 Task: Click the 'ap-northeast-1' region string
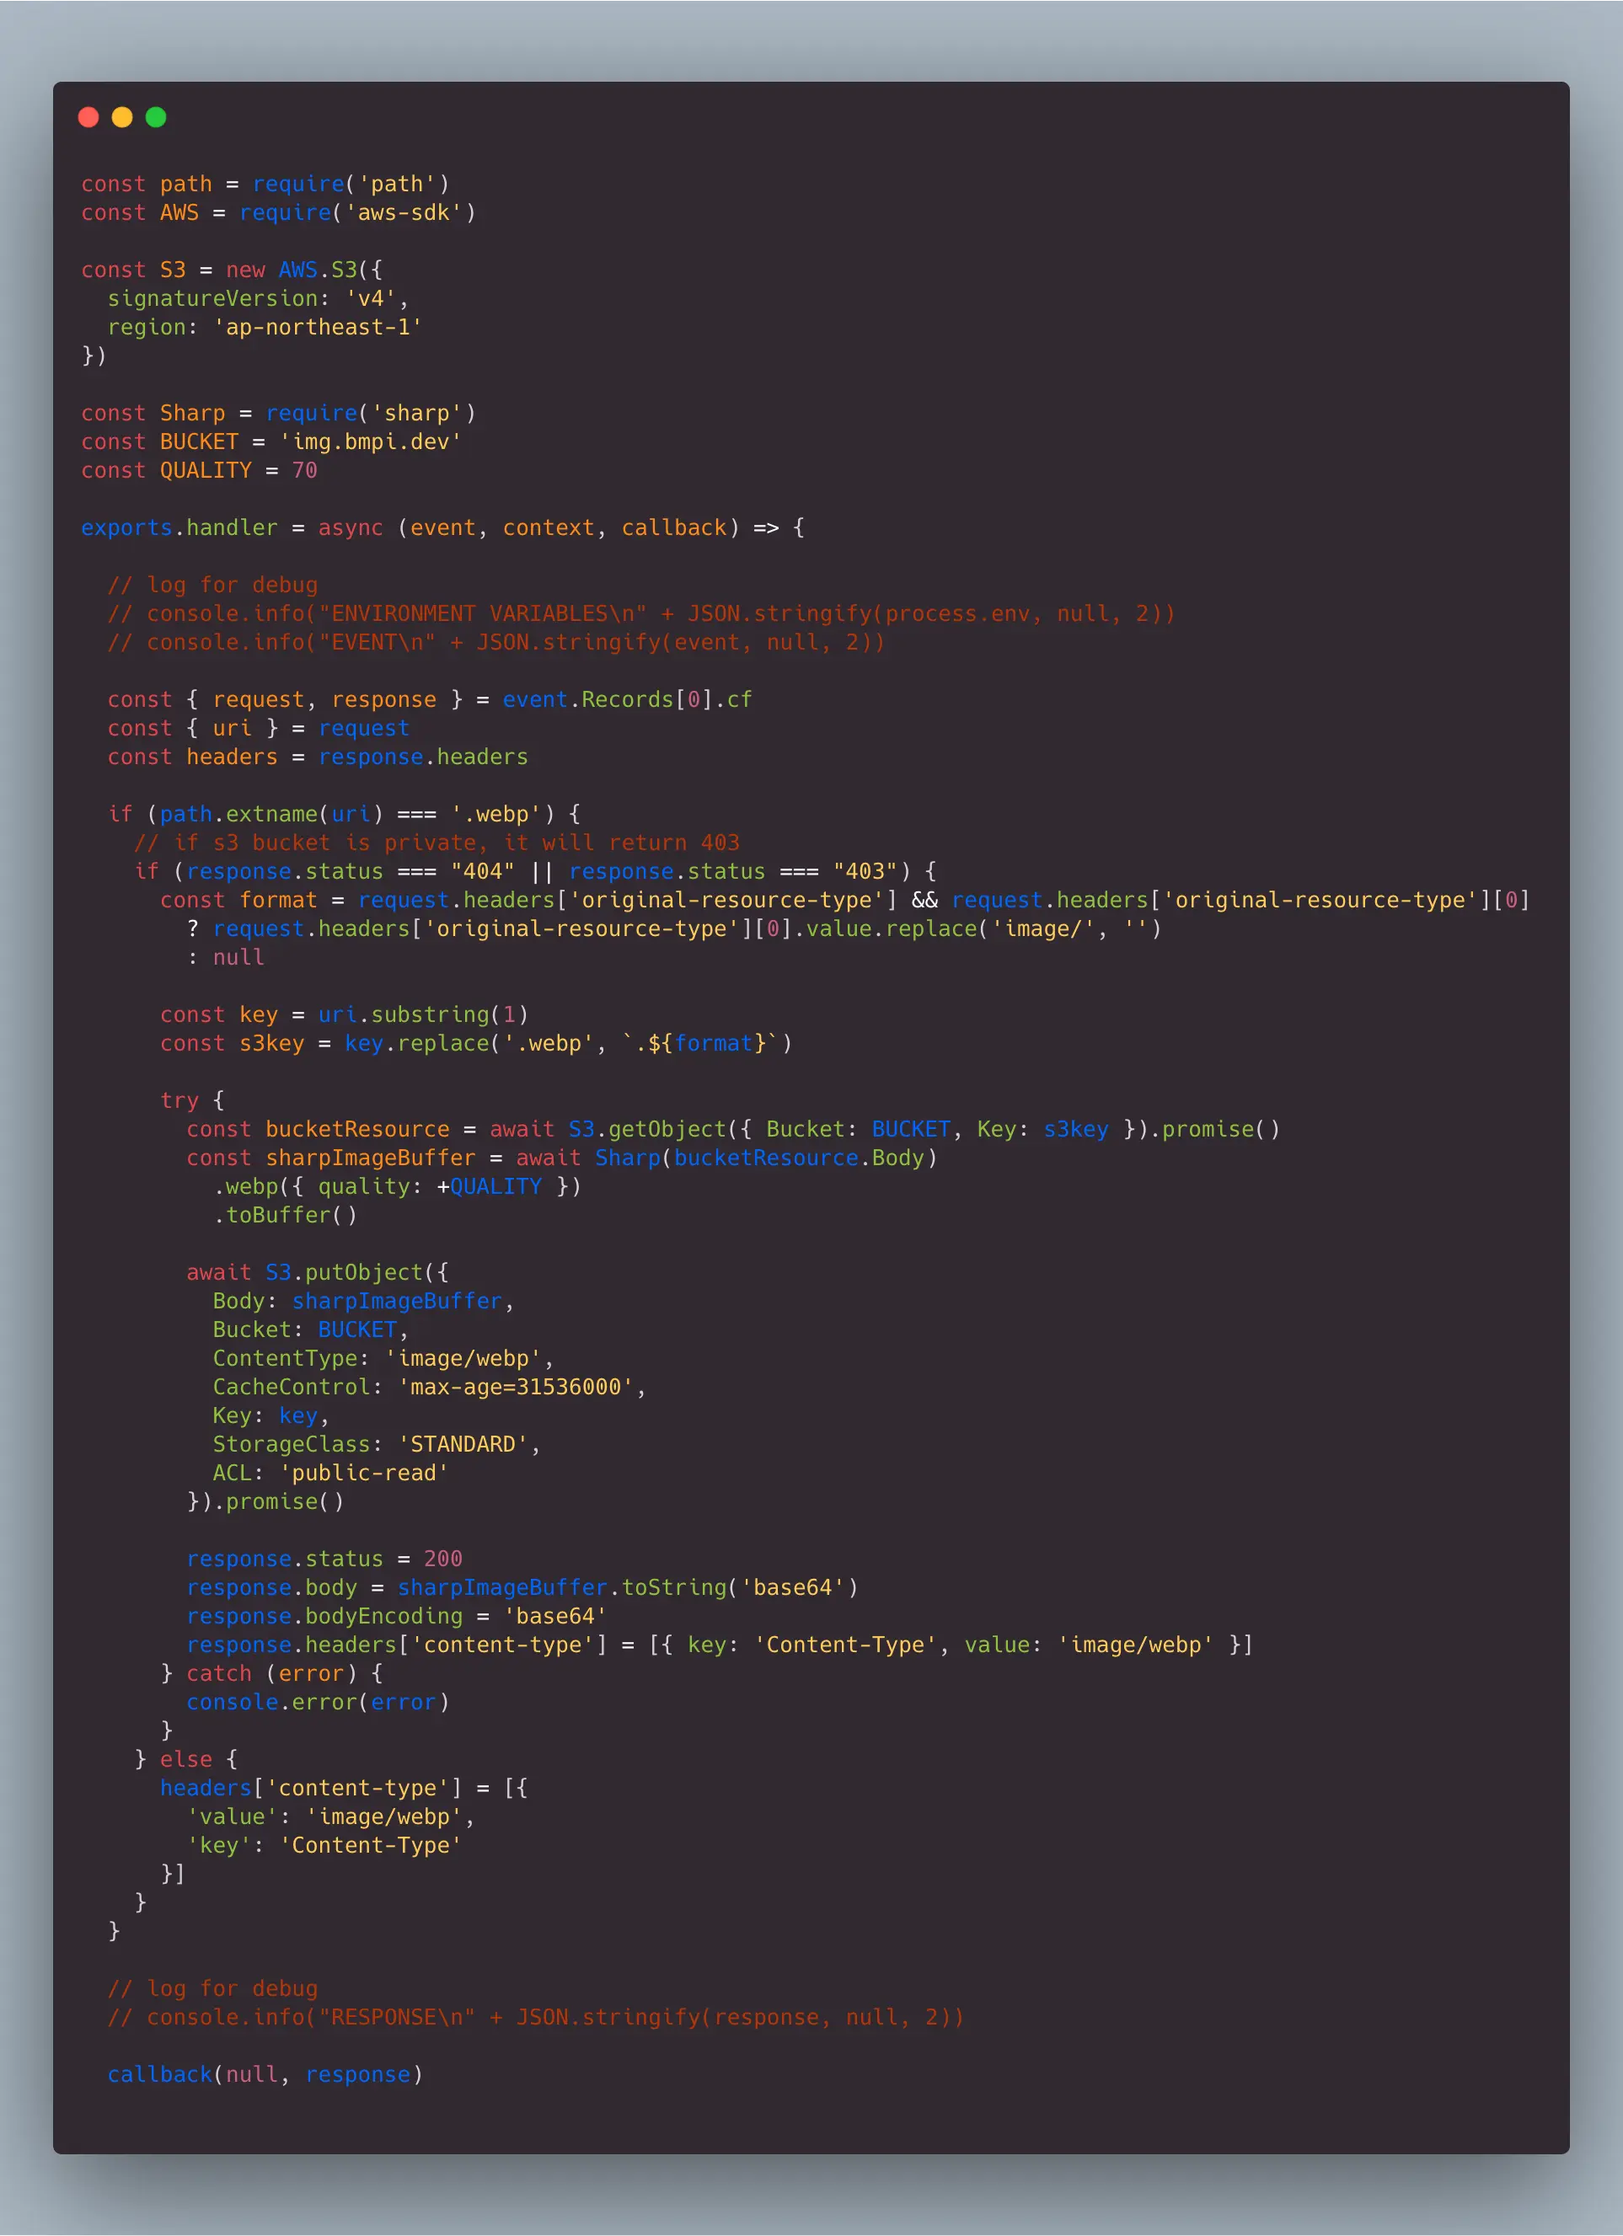pyautogui.click(x=318, y=328)
